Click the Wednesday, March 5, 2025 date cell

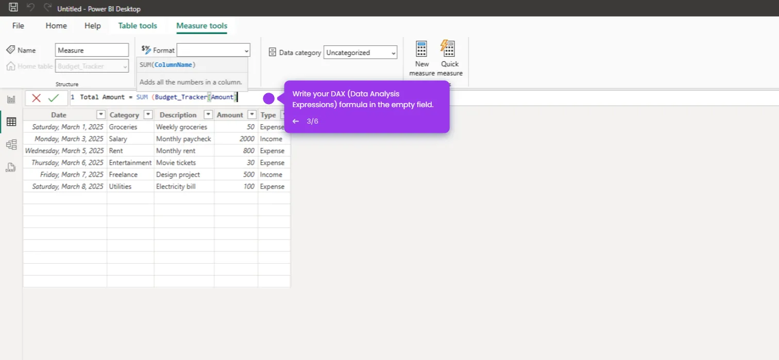(x=65, y=150)
